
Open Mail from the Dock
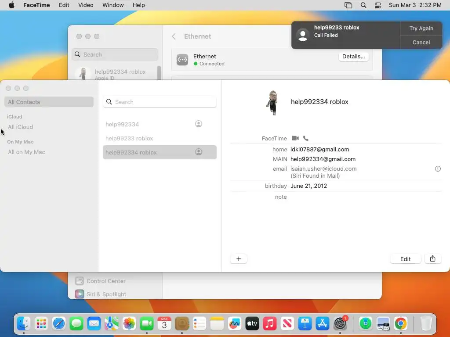[94, 323]
